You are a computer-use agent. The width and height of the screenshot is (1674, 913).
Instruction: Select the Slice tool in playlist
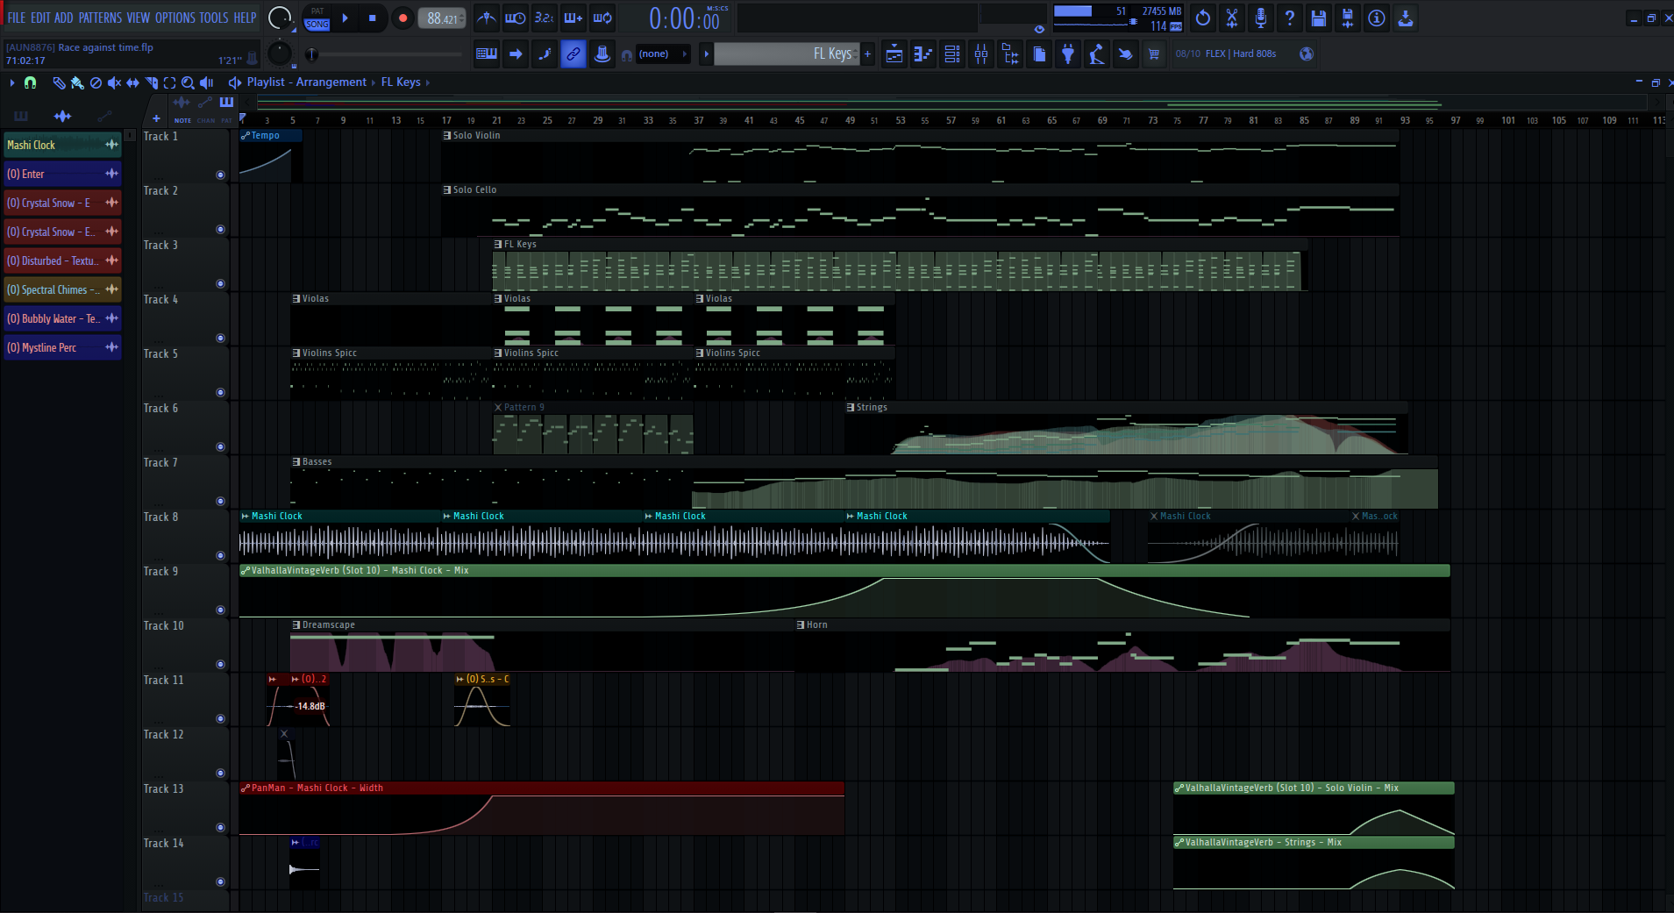[x=151, y=82]
